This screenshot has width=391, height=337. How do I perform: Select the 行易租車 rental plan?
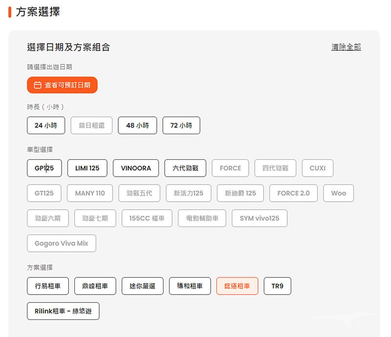[x=47, y=286]
